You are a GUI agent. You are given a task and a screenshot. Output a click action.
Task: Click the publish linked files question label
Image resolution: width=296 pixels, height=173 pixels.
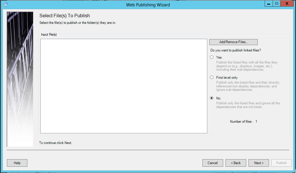tap(236, 50)
